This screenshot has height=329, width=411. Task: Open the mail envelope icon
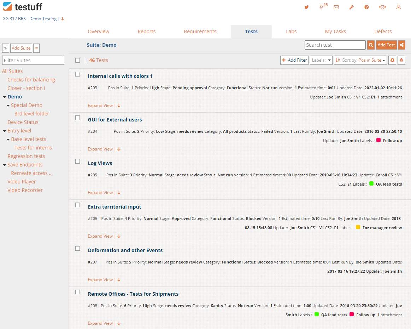pyautogui.click(x=336, y=7)
